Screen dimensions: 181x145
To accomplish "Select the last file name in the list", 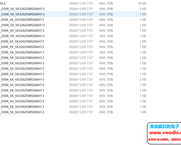I will [22, 112].
